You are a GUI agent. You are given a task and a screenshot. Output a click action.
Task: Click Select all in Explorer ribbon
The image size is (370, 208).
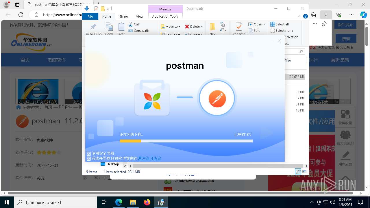point(279,24)
